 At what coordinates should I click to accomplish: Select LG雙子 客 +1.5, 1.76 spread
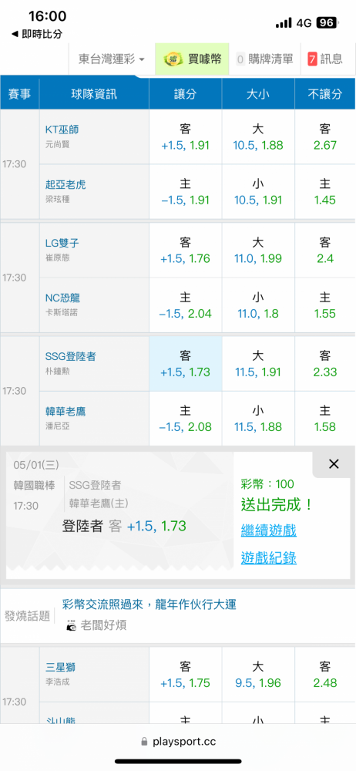tap(186, 251)
